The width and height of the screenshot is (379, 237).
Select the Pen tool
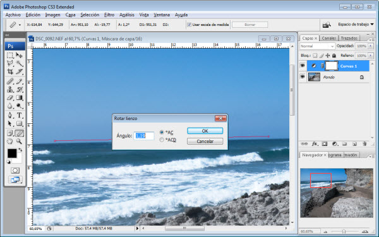point(10,115)
